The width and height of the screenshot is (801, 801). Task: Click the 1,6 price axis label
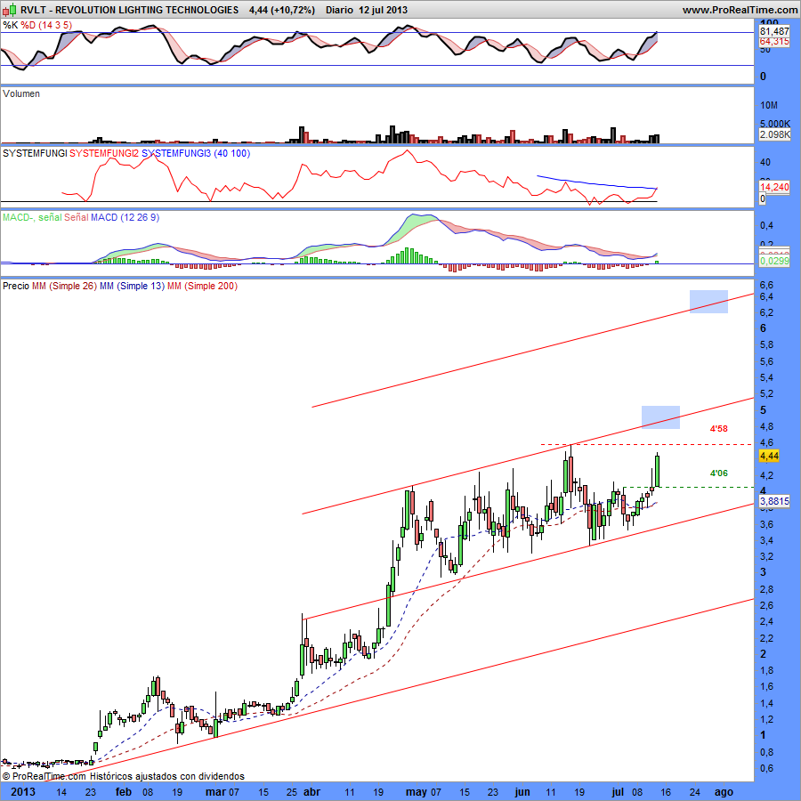(767, 686)
